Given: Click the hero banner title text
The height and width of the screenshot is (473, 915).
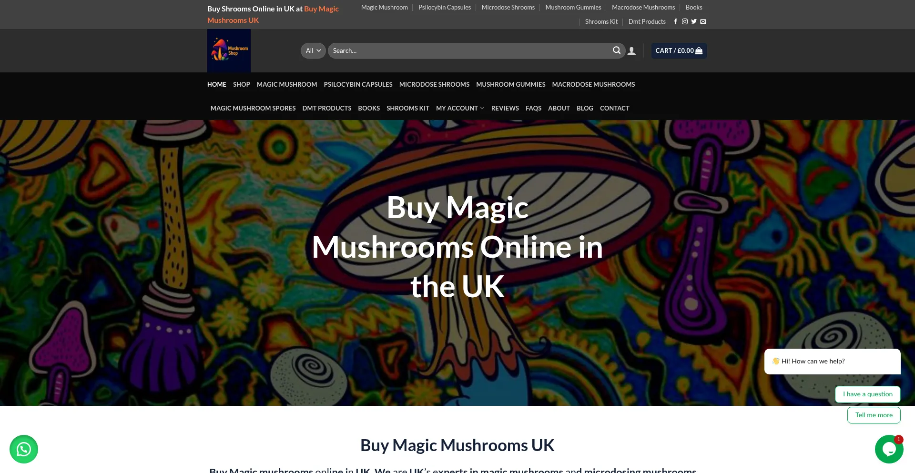Looking at the screenshot, I should pos(457,247).
